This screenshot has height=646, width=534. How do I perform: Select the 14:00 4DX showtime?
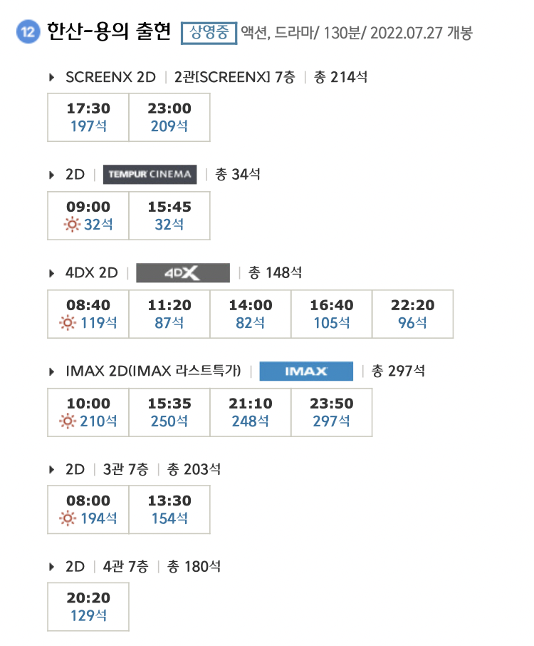(251, 314)
